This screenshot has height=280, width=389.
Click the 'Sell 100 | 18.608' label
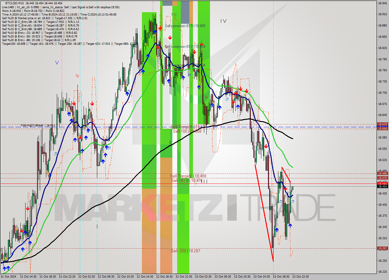(x=187, y=131)
